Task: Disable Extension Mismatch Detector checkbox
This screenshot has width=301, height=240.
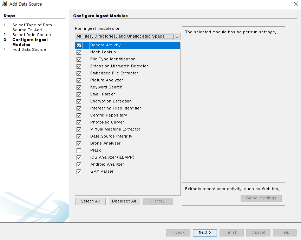Action: 79,66
